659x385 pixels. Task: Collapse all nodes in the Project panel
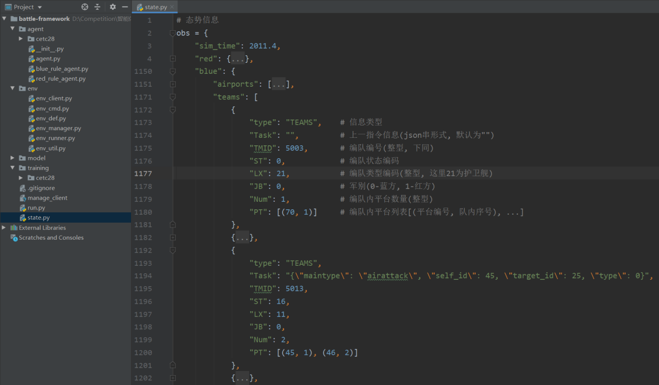click(x=97, y=7)
